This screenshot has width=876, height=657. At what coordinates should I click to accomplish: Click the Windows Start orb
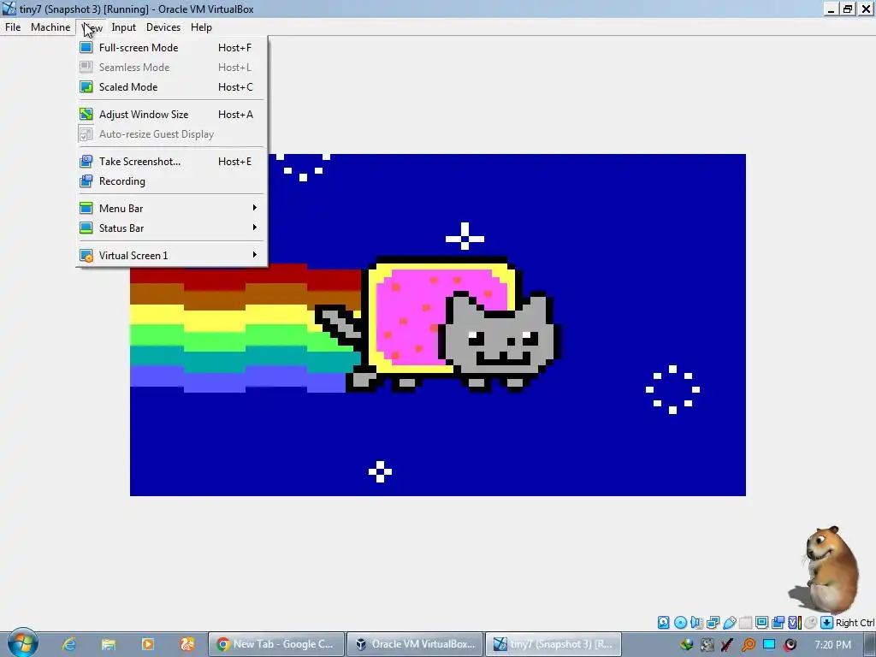click(x=22, y=643)
